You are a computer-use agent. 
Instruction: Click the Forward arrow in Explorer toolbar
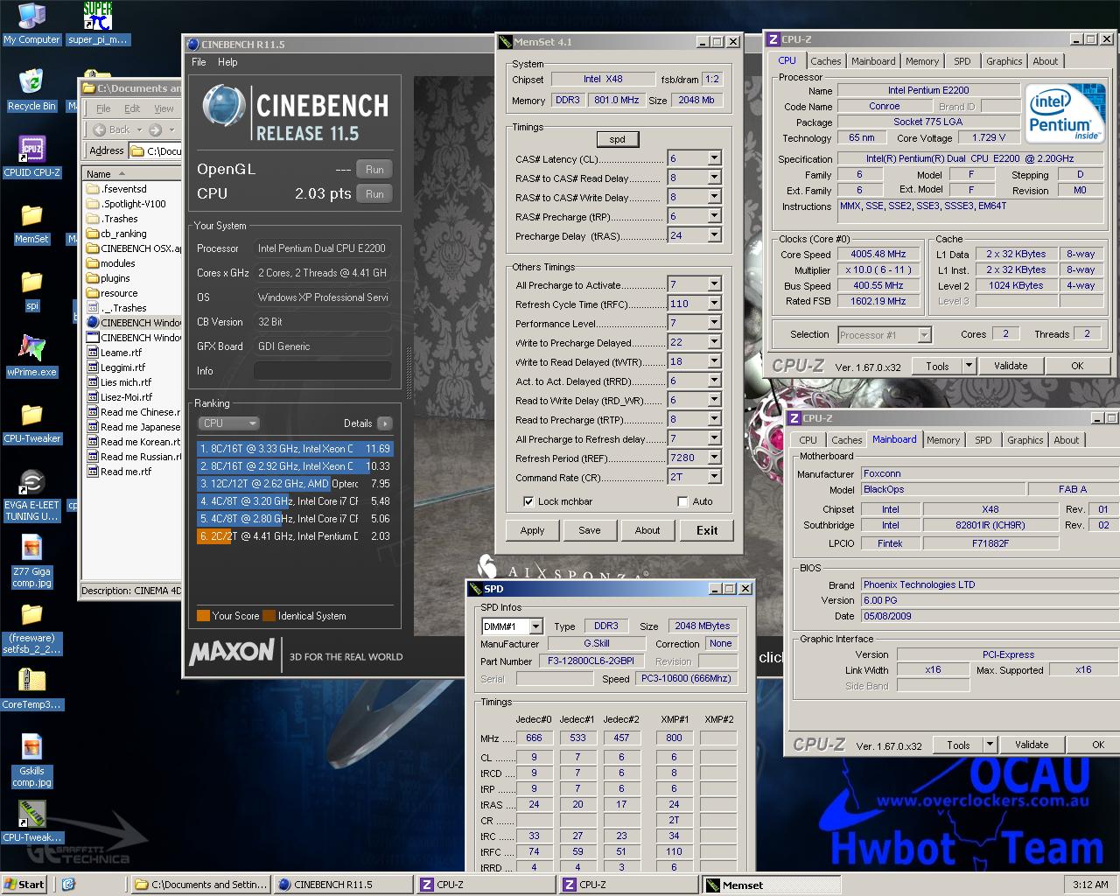(155, 129)
